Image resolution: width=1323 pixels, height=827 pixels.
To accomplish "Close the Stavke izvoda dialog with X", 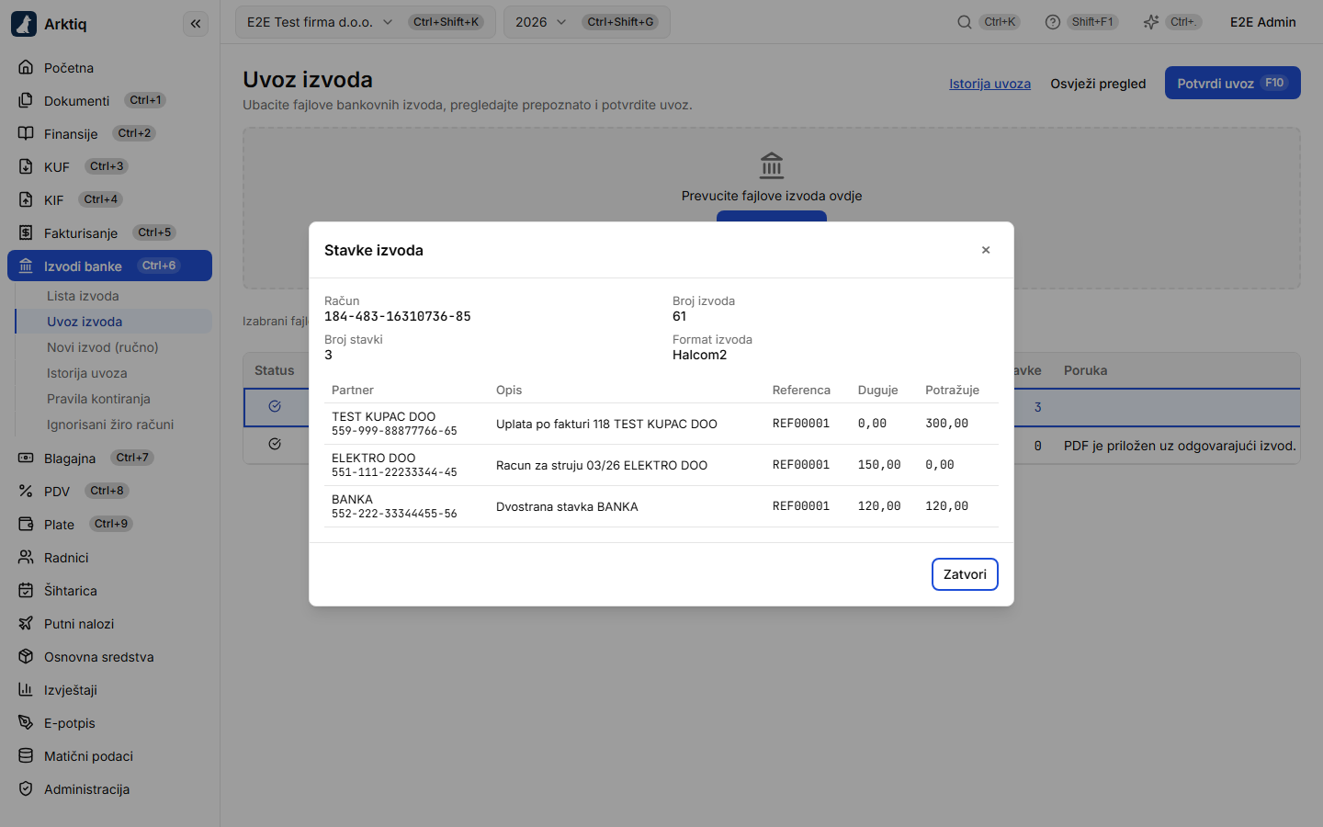I will click(x=986, y=250).
